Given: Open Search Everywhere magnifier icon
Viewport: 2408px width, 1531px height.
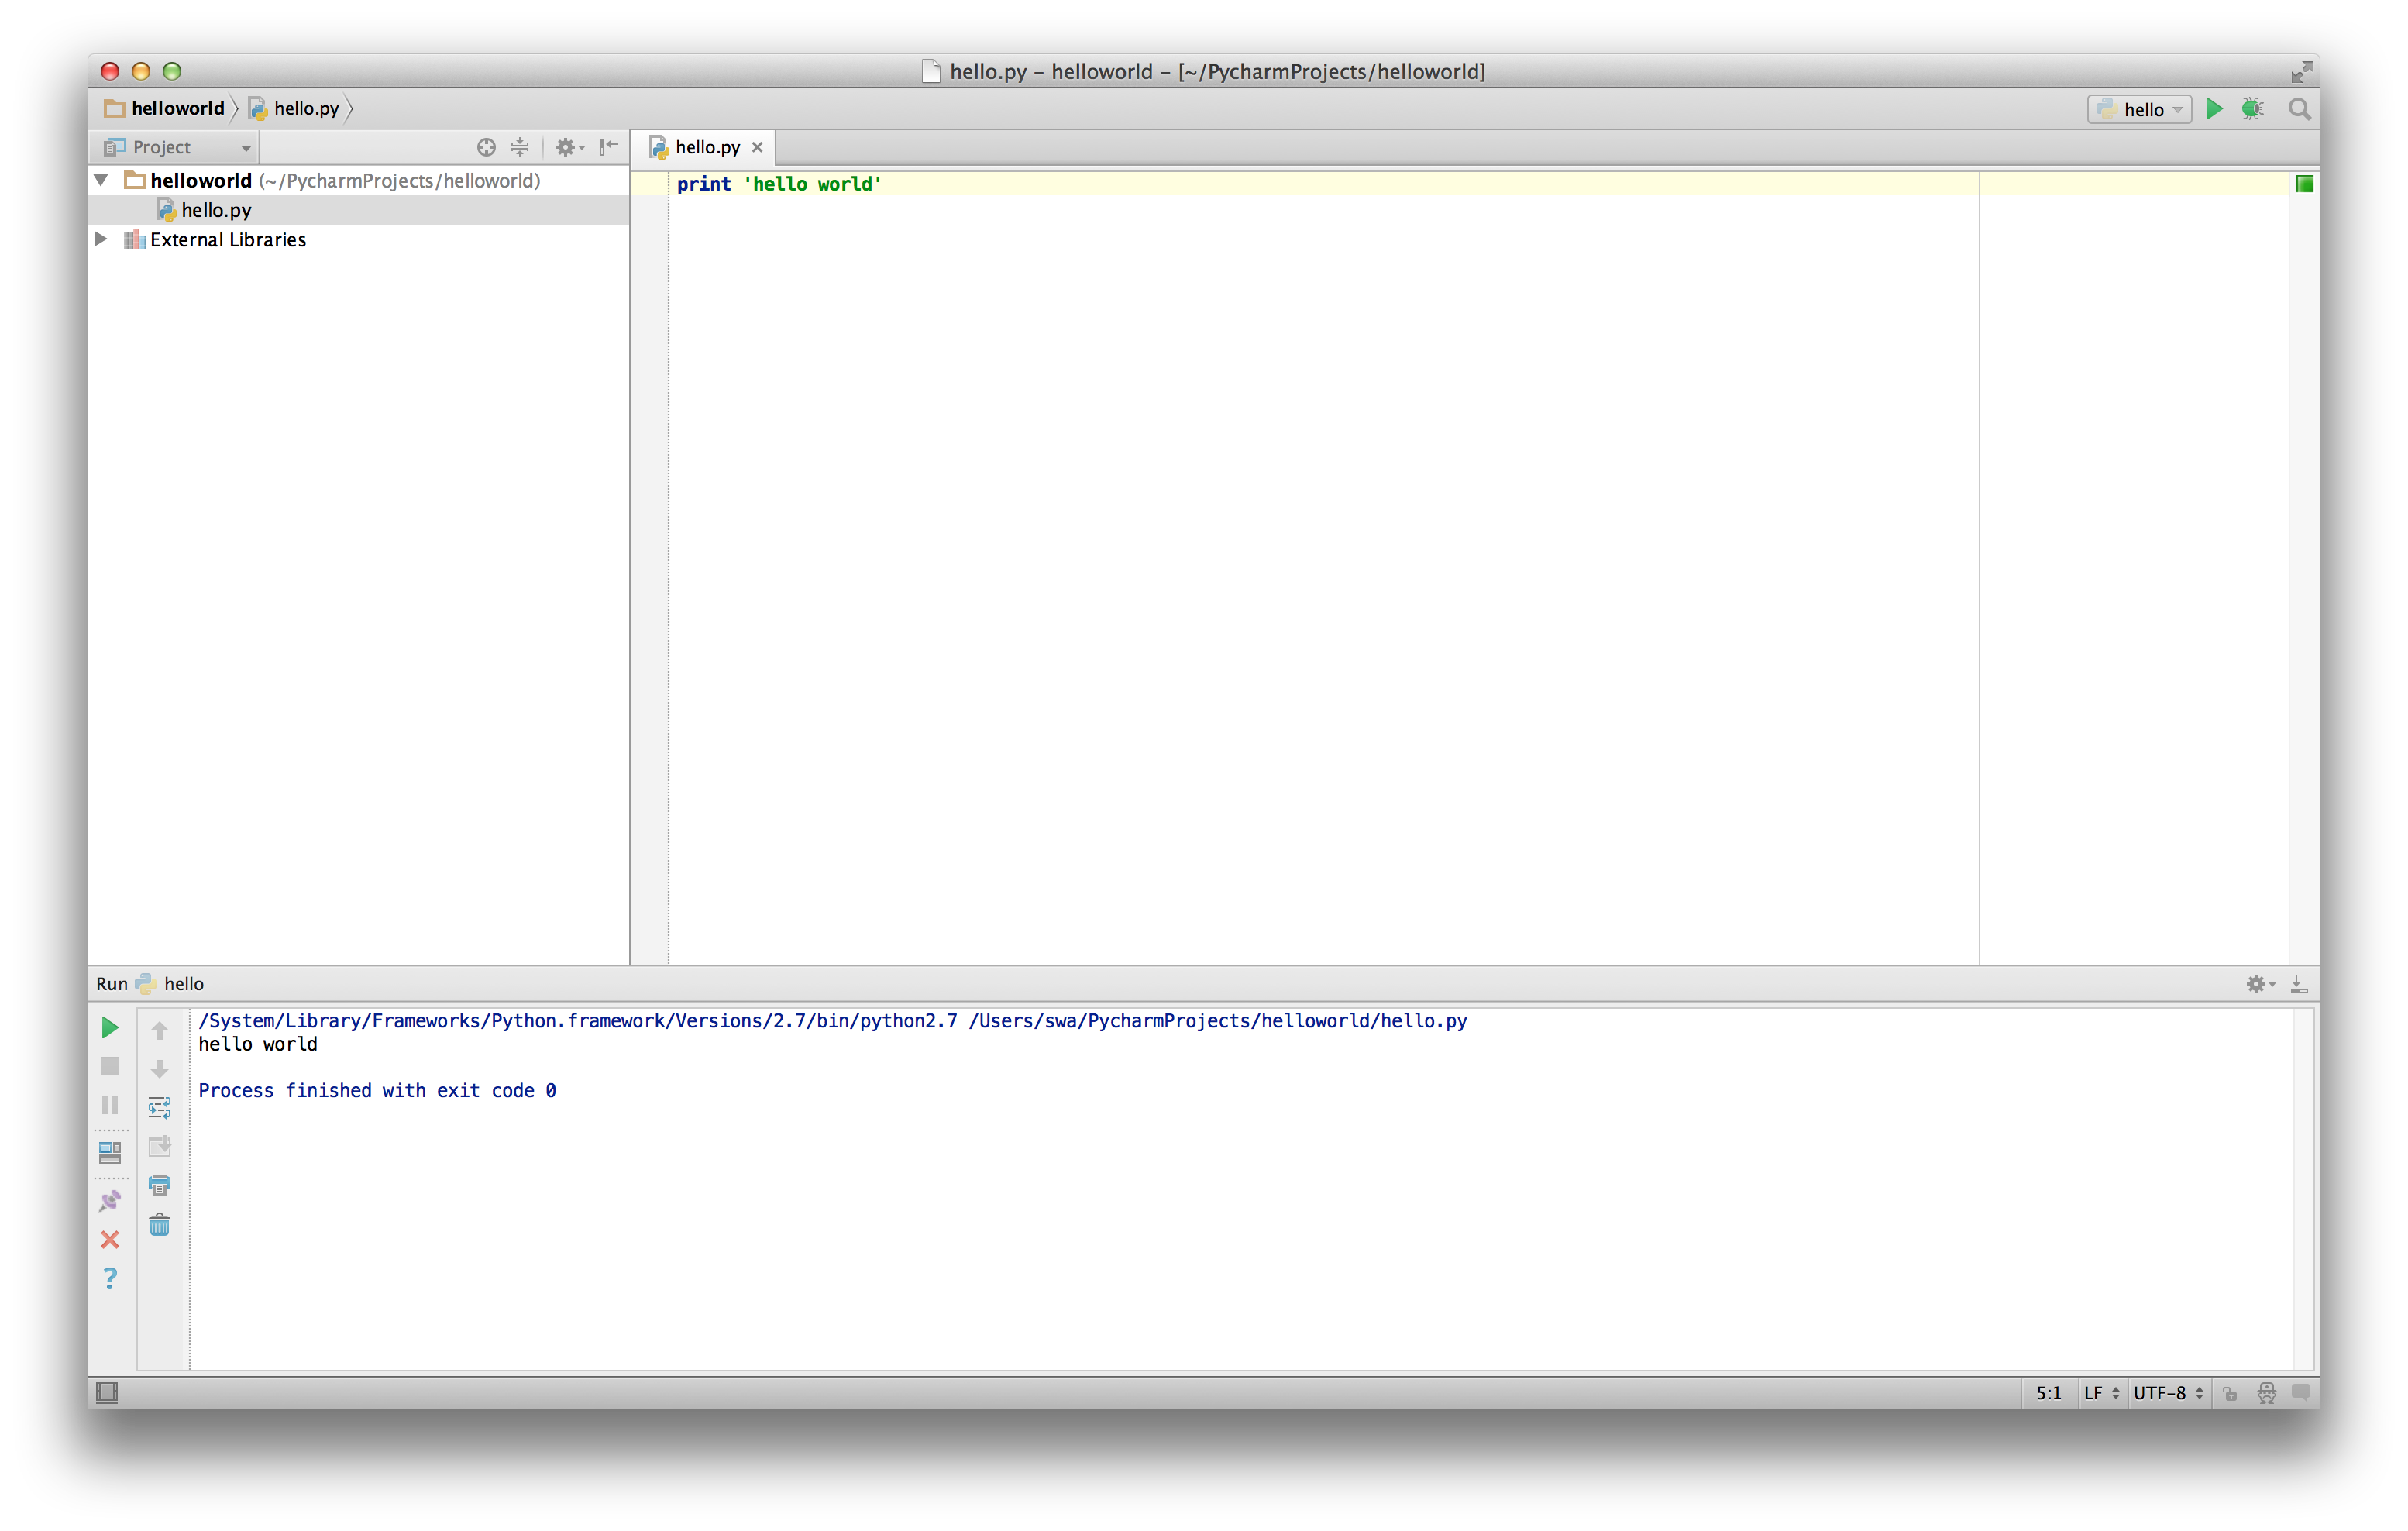Looking at the screenshot, I should click(x=2299, y=109).
